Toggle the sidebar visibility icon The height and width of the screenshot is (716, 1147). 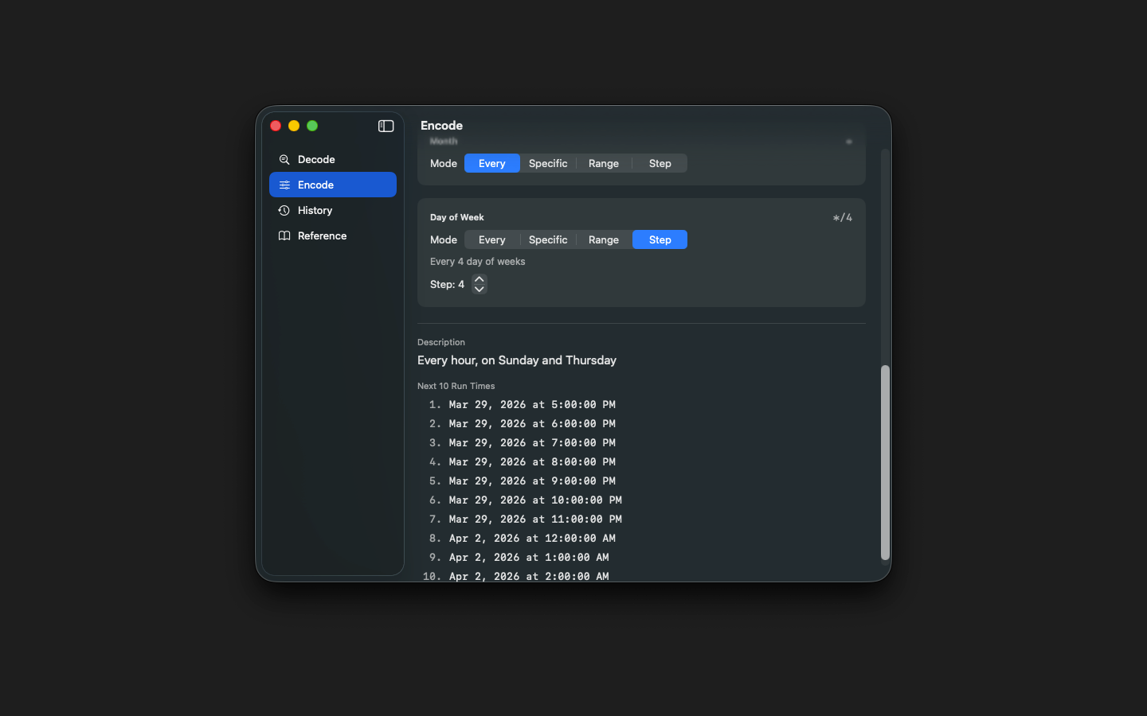click(386, 126)
